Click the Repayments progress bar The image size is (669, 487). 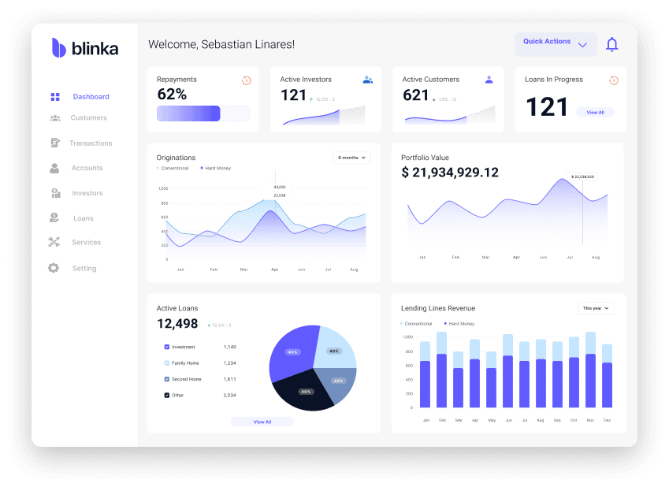(203, 113)
